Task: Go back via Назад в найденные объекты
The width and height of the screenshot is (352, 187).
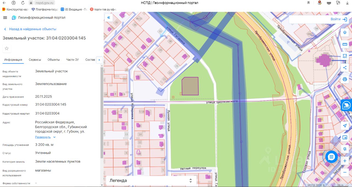Action: pos(30,29)
